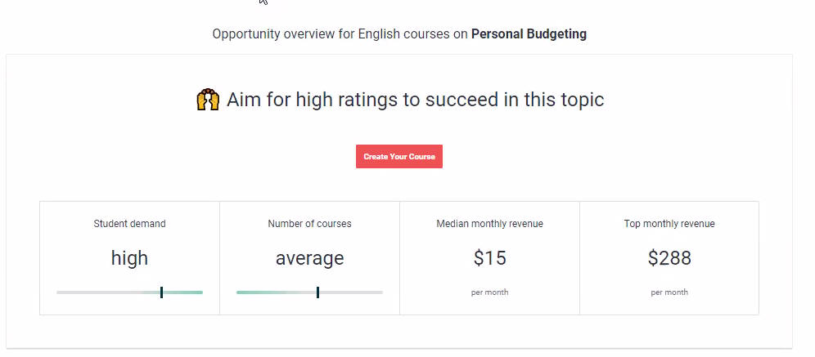The width and height of the screenshot is (815, 357).
Task: Click the Opportunity overview heading text
Action: 399,34
